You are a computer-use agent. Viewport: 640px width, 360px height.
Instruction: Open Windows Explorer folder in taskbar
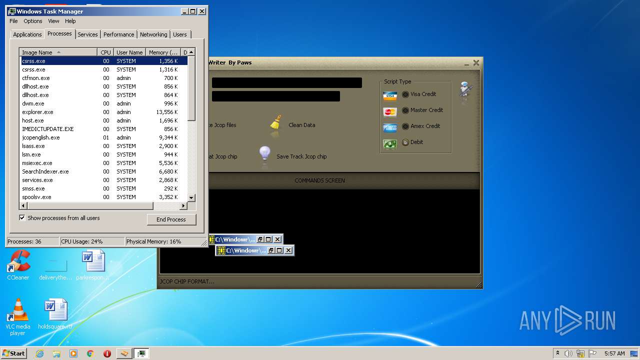click(x=56, y=353)
